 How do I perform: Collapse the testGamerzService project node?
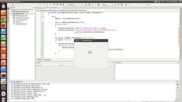pyautogui.click(x=11, y=12)
